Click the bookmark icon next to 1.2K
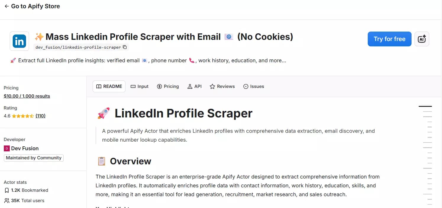Screen dimensions: 442x208 7,190
